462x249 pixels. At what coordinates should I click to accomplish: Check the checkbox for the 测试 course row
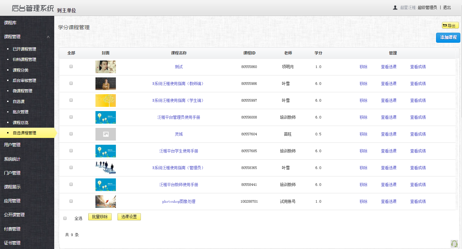71,66
